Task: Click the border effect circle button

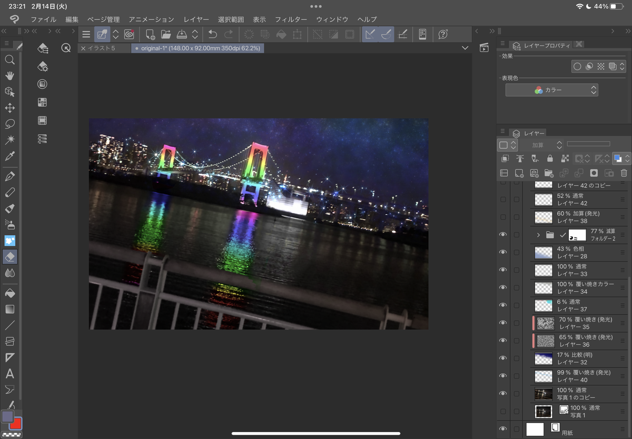Action: [578, 66]
